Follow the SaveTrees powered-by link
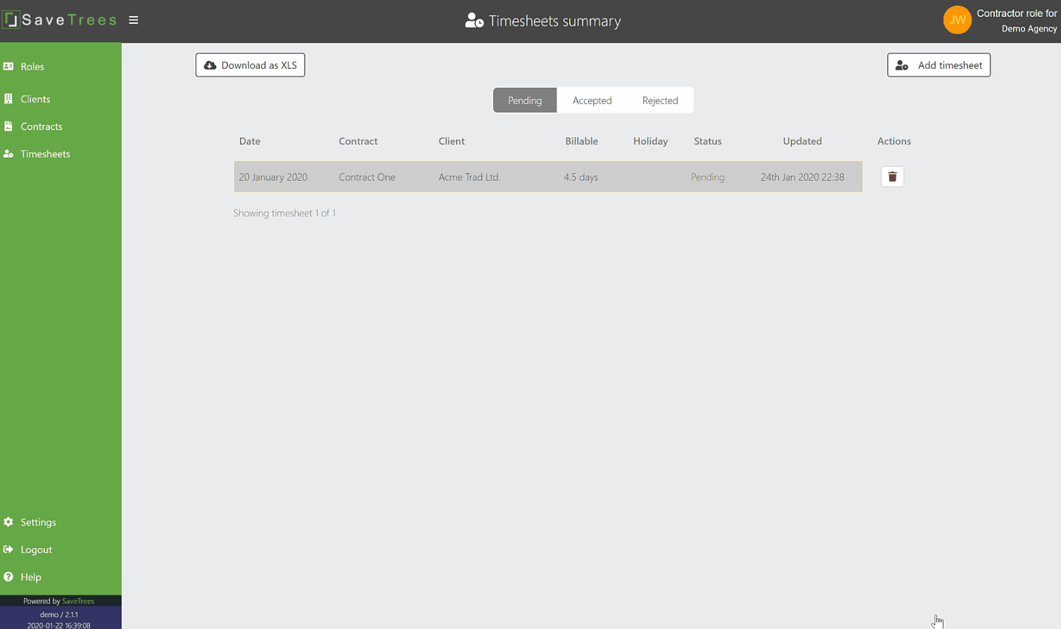This screenshot has width=1061, height=629. (x=78, y=602)
